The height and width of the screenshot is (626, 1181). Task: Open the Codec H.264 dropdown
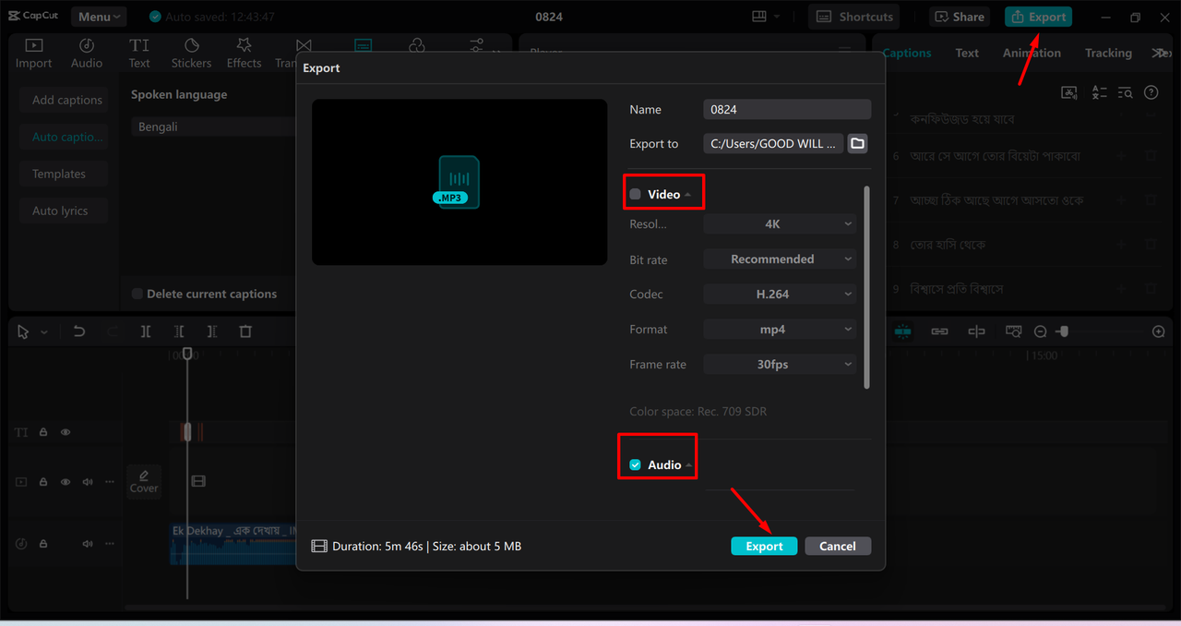pyautogui.click(x=780, y=294)
